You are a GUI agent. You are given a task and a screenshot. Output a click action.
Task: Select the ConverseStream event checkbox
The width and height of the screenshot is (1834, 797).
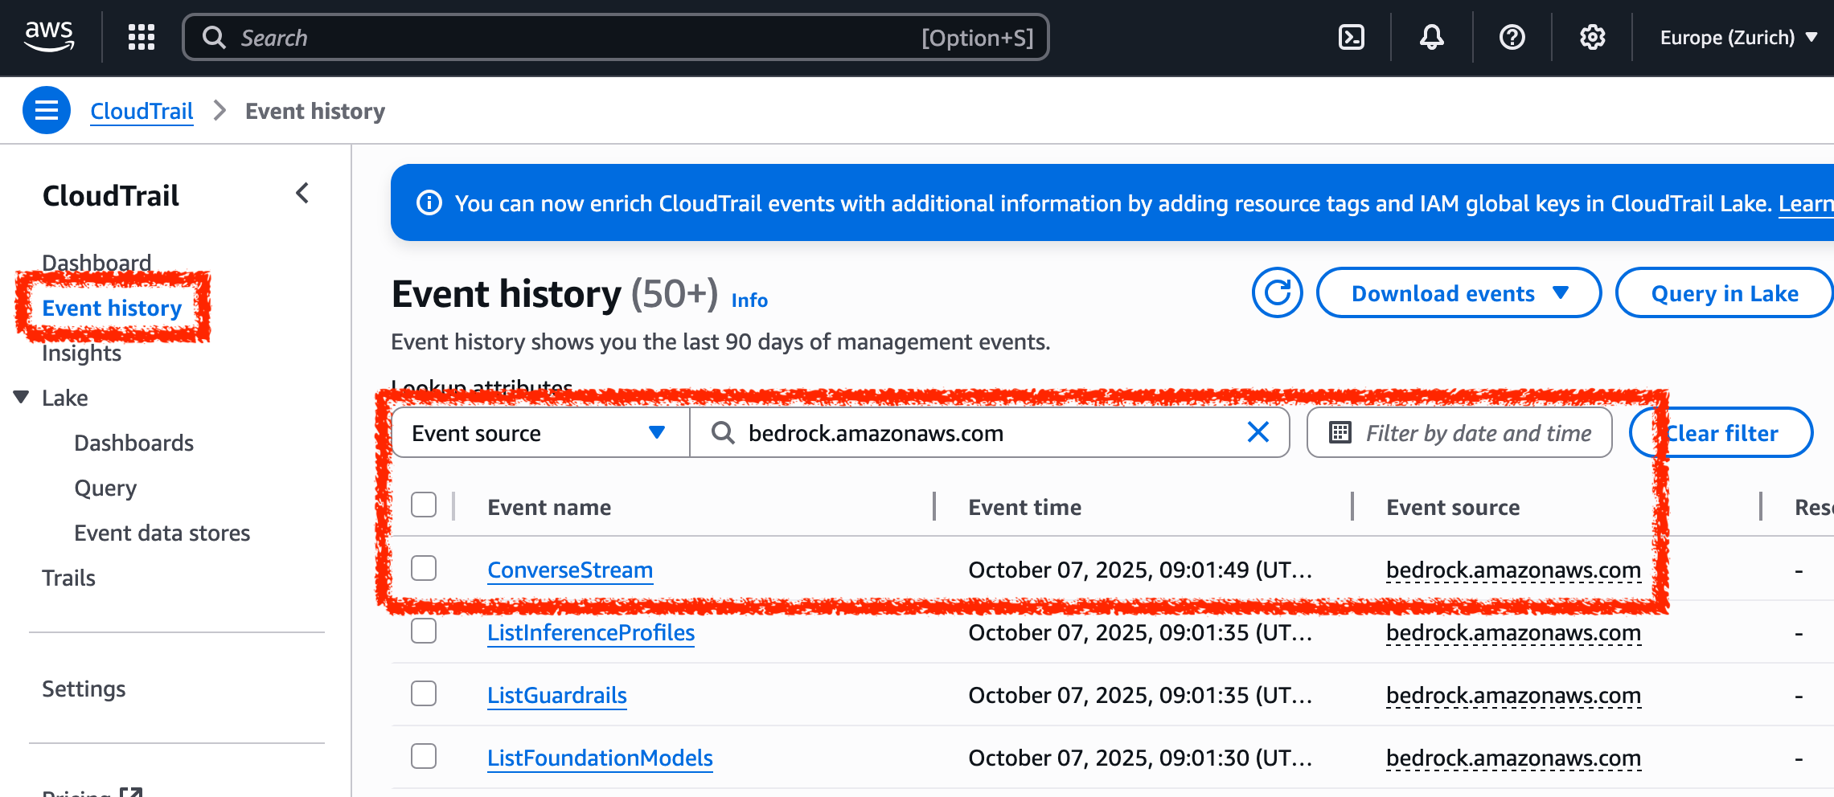tap(424, 568)
